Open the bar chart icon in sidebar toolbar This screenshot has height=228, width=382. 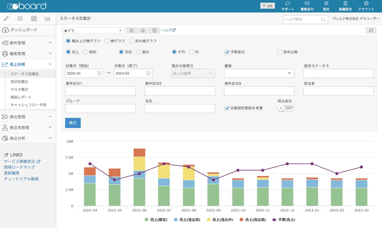click(x=48, y=18)
